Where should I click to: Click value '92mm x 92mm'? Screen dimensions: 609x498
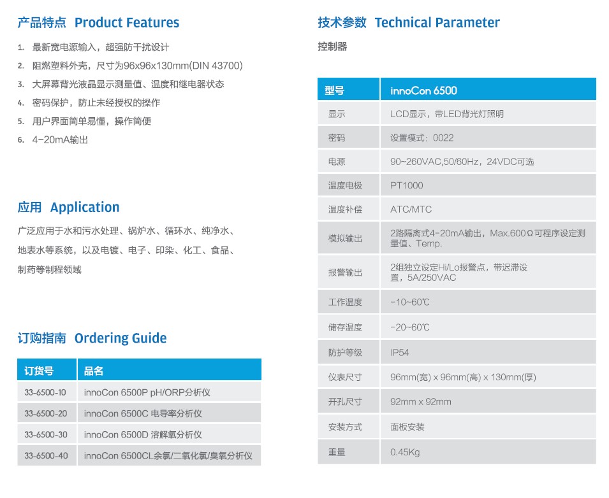point(421,402)
